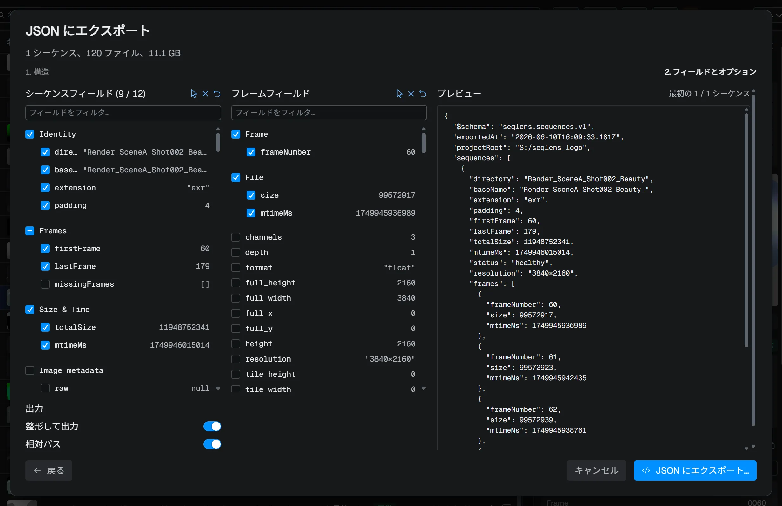Image resolution: width=782 pixels, height=506 pixels.
Task: Click scroll-down arrow in sequence fields list
Action: point(218,388)
